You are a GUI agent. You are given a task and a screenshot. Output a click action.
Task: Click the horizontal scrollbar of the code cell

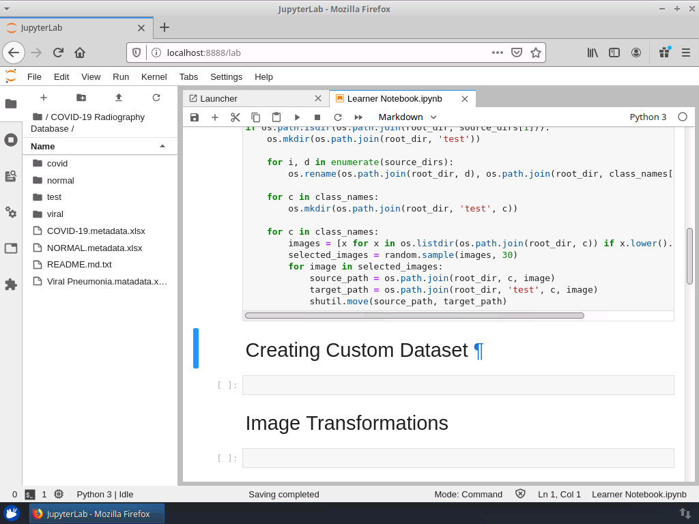coord(414,316)
